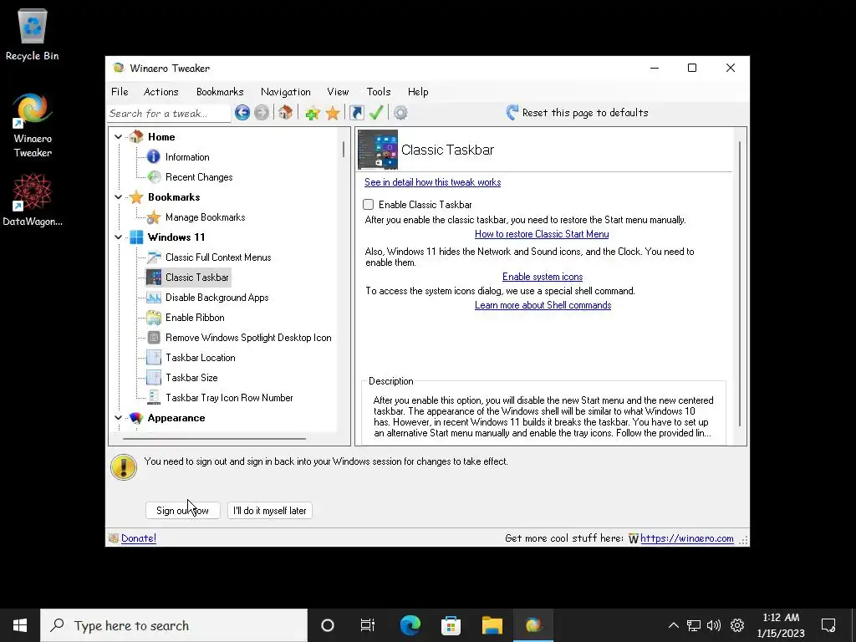
Task: Click the tree panel horizontal scrollbar
Action: click(214, 438)
